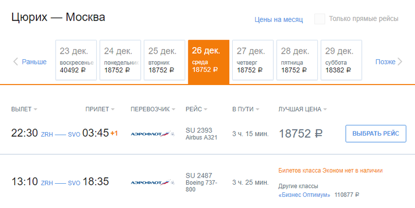
Task: Switch to 27 дек. Thursday tab
Action: click(253, 60)
